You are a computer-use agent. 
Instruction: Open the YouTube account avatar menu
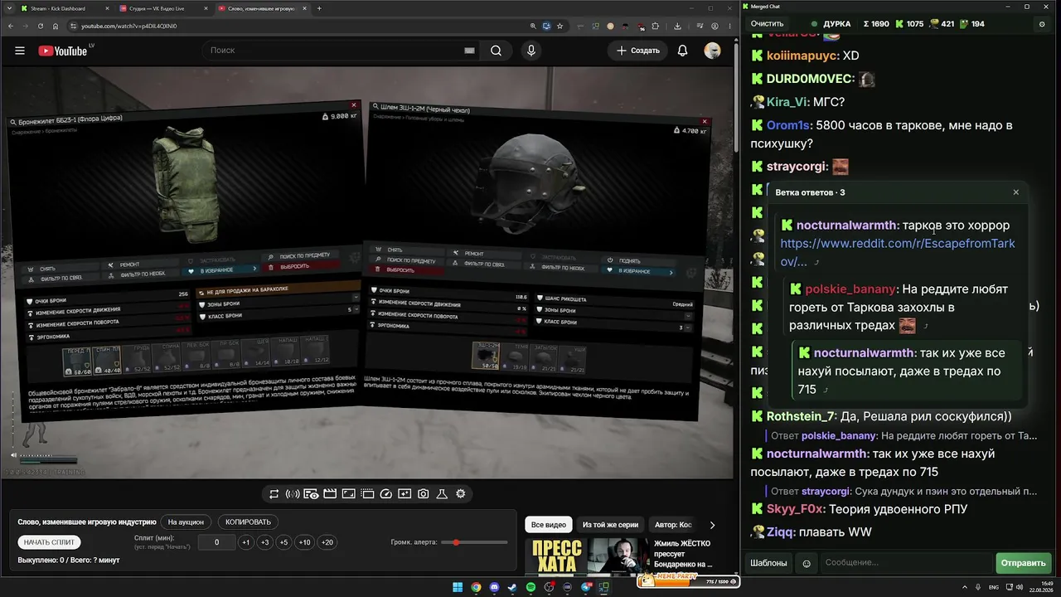(712, 51)
